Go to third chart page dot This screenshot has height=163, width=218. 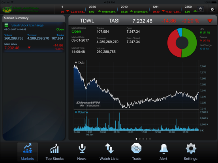143,139
